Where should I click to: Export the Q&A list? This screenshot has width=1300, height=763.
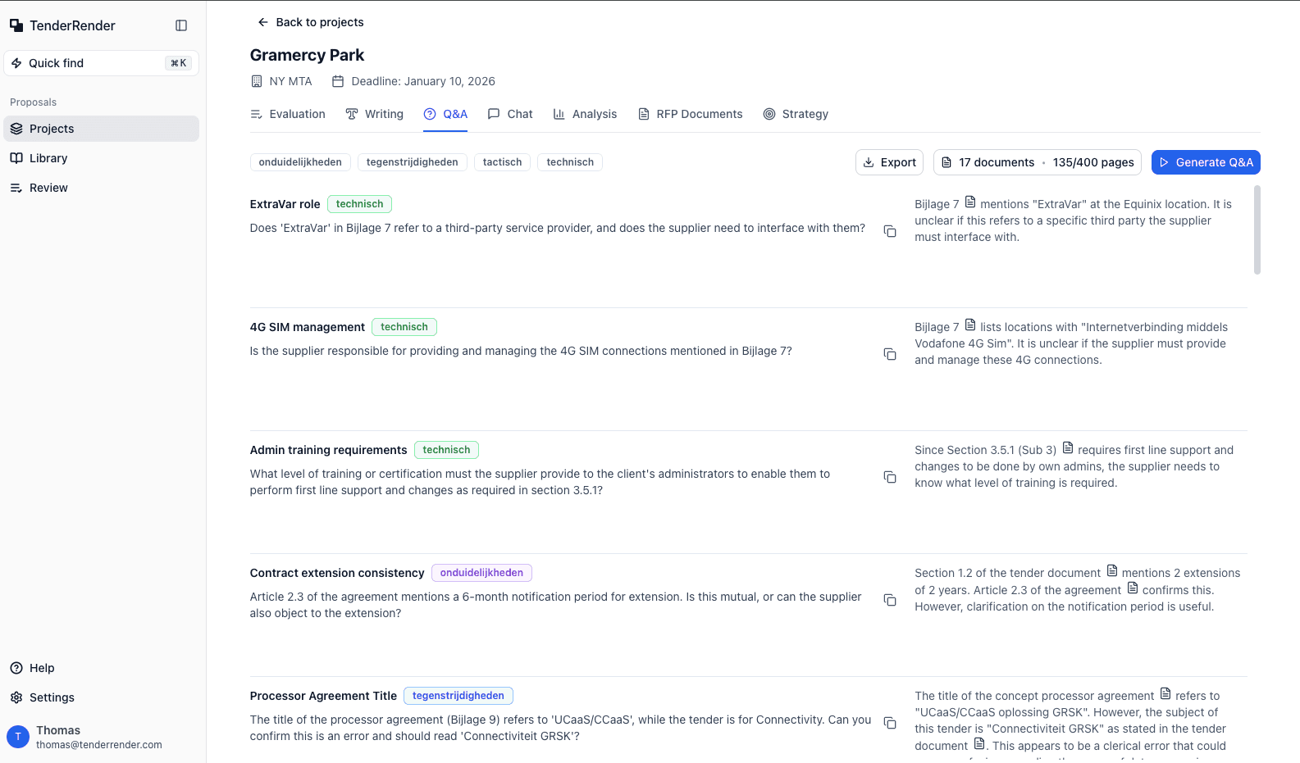[889, 162]
